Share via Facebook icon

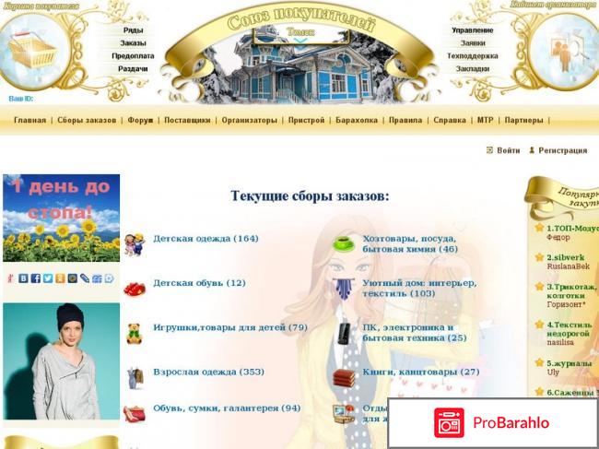click(36, 278)
